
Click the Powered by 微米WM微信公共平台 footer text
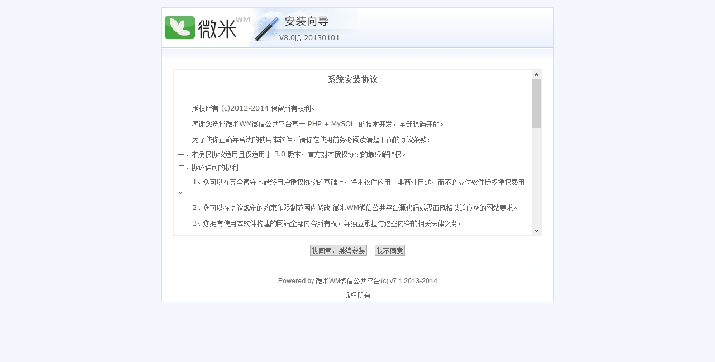tap(357, 281)
